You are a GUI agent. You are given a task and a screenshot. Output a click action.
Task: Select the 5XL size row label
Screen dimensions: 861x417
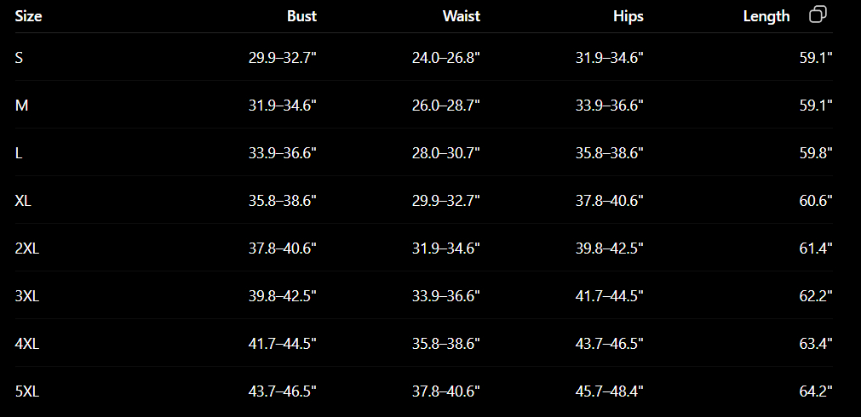coord(27,391)
